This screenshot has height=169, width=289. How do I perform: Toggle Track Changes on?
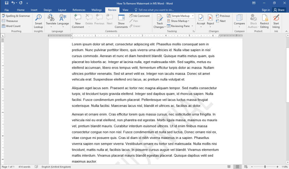coord(160,19)
